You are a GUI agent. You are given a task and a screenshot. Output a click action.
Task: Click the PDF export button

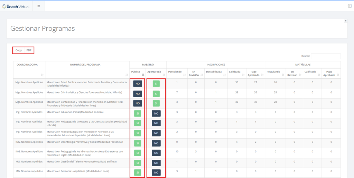pyautogui.click(x=29, y=50)
